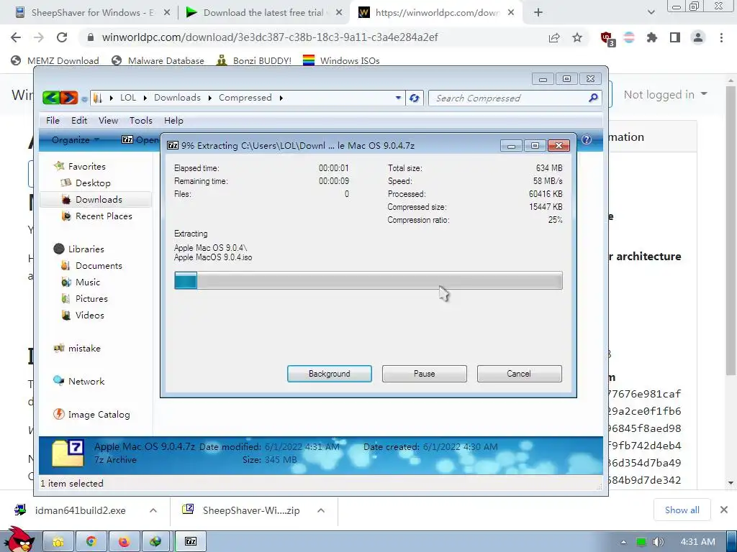The width and height of the screenshot is (737, 552).
Task: Open the Malware Database bookmark
Action: pyautogui.click(x=158, y=60)
